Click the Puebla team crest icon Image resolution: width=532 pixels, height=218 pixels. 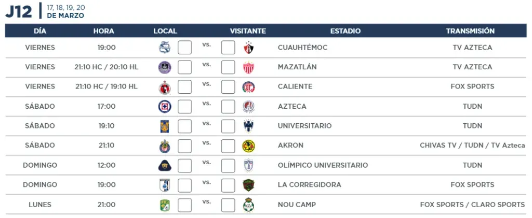[x=165, y=47]
